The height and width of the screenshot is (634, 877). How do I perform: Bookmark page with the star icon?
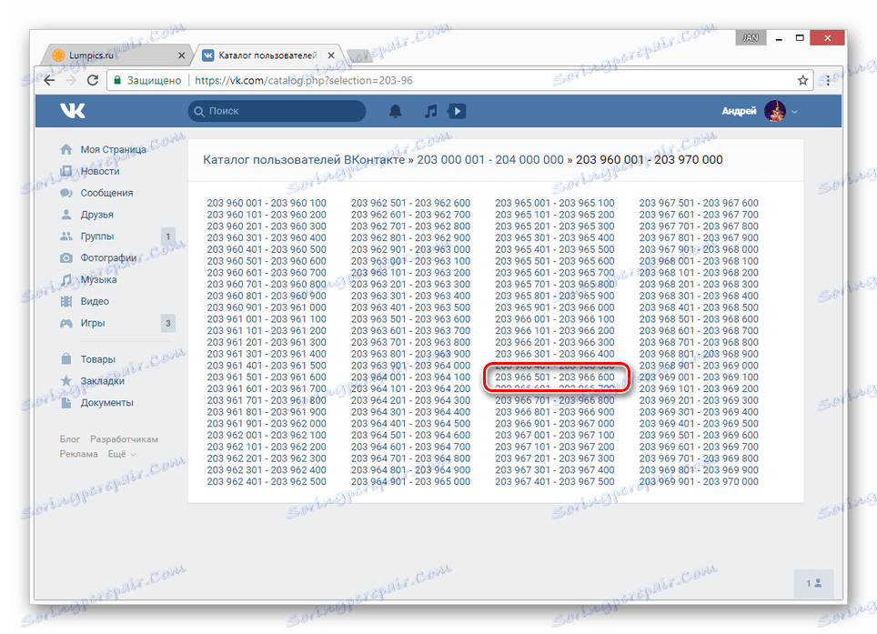point(802,81)
